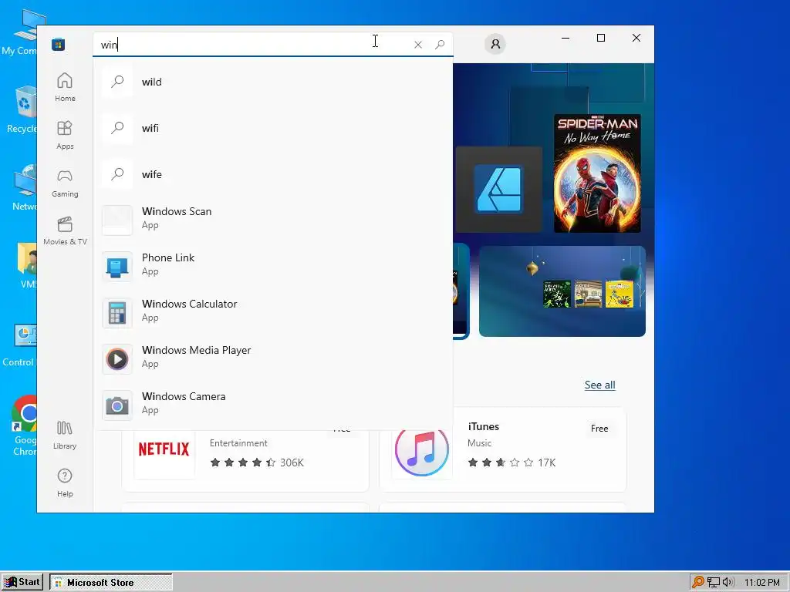This screenshot has width=790, height=592.
Task: Open the Library section
Action: pos(65,435)
